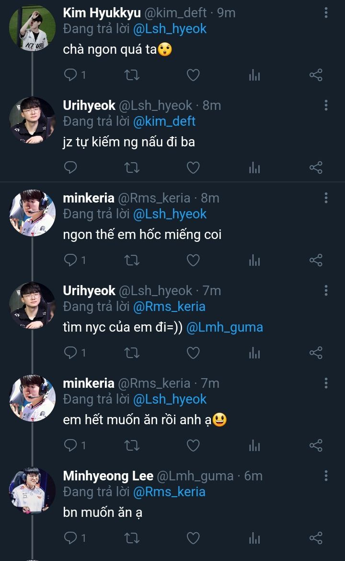
Task: Retweet Kim Hyukkyu's reply
Action: click(x=132, y=75)
